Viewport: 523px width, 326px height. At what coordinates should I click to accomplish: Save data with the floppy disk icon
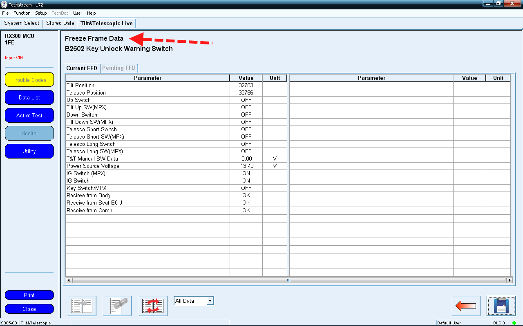click(501, 306)
